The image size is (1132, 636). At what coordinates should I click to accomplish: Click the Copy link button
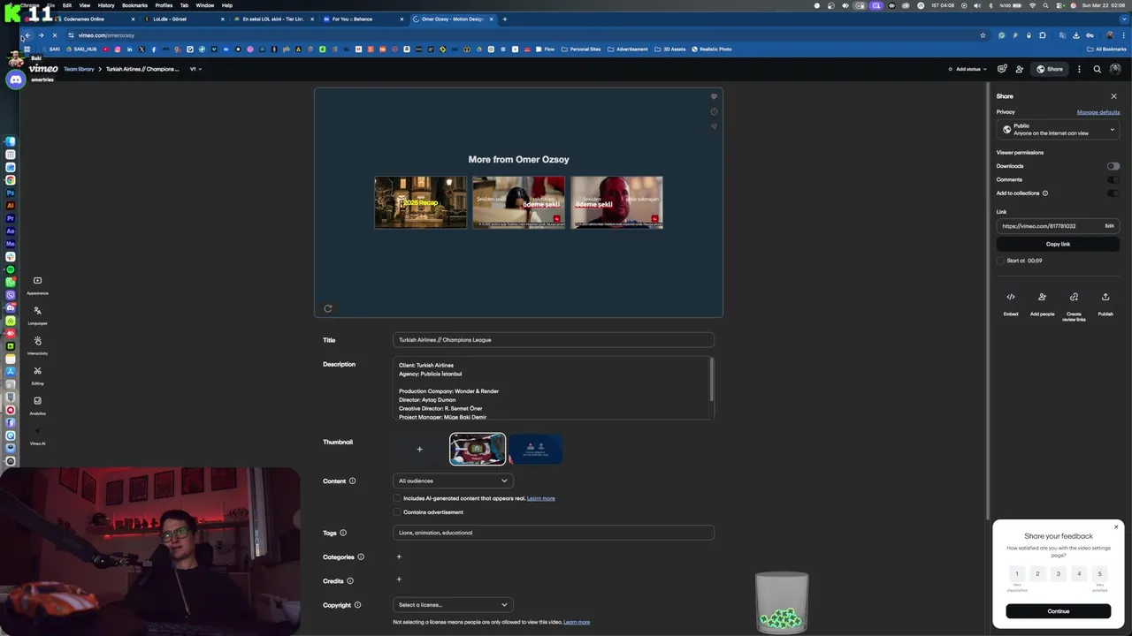point(1058,244)
